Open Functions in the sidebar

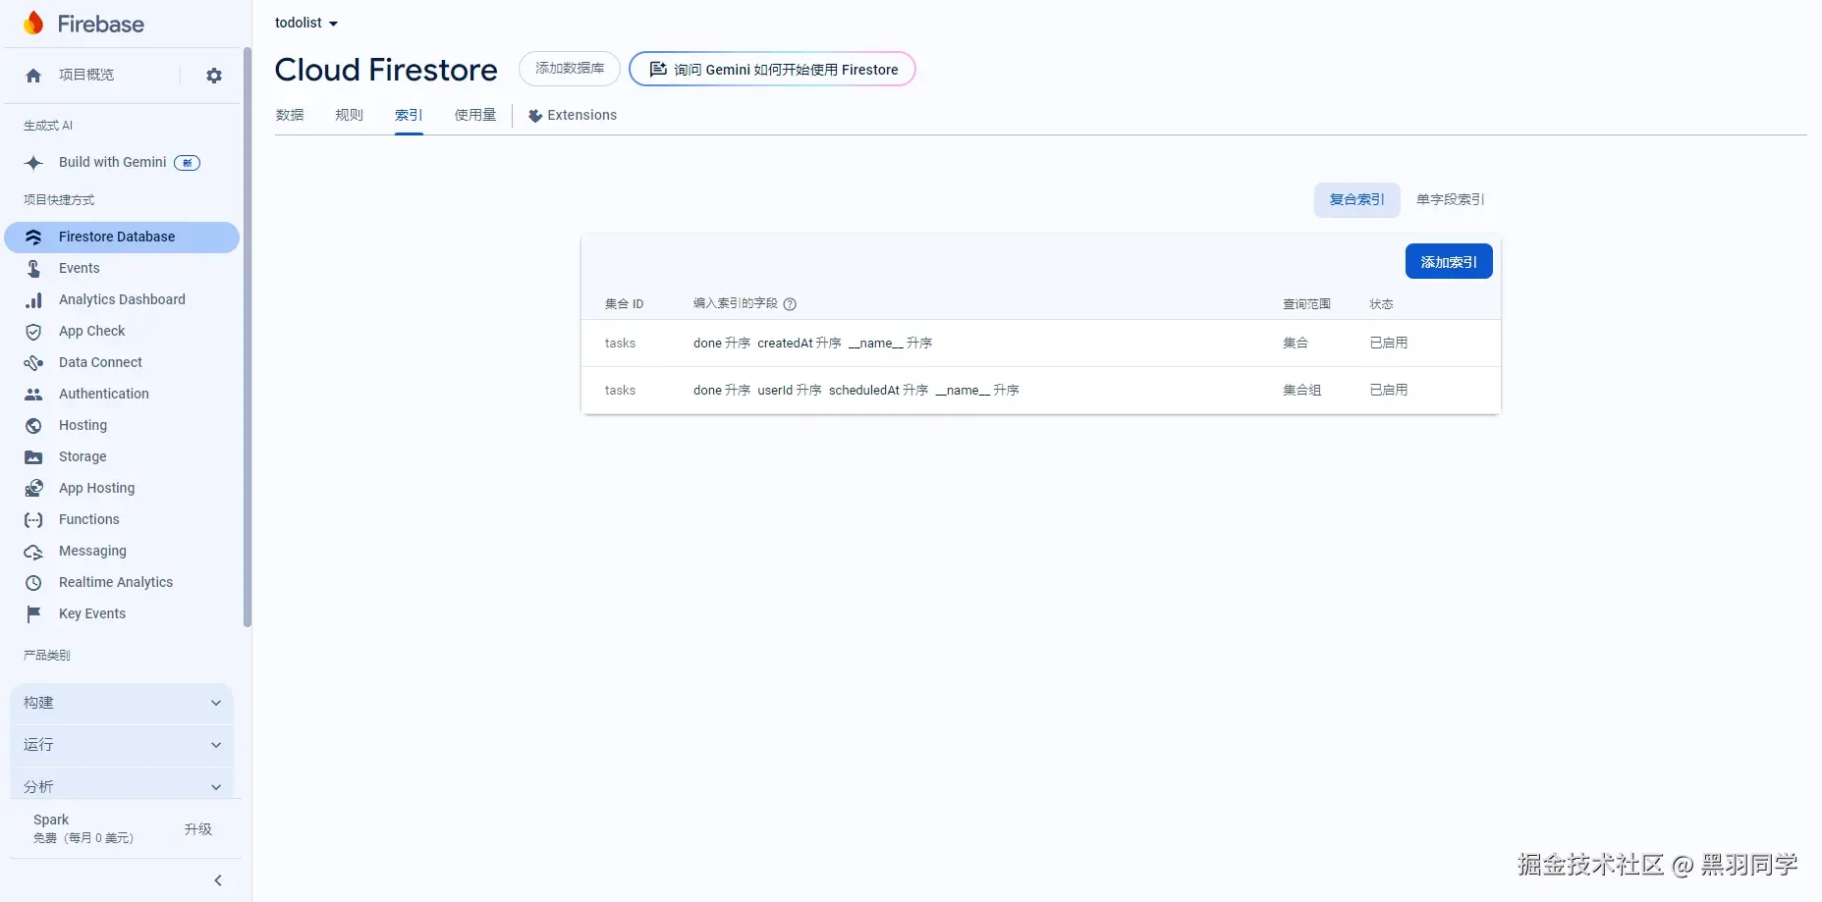click(x=122, y=520)
